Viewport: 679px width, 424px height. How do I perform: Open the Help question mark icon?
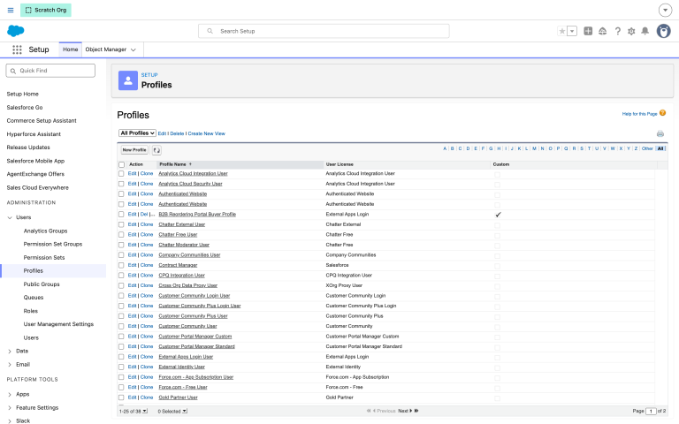click(x=617, y=31)
